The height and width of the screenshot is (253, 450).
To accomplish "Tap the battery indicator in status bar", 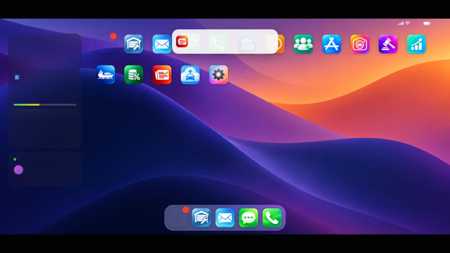I will click(x=427, y=23).
